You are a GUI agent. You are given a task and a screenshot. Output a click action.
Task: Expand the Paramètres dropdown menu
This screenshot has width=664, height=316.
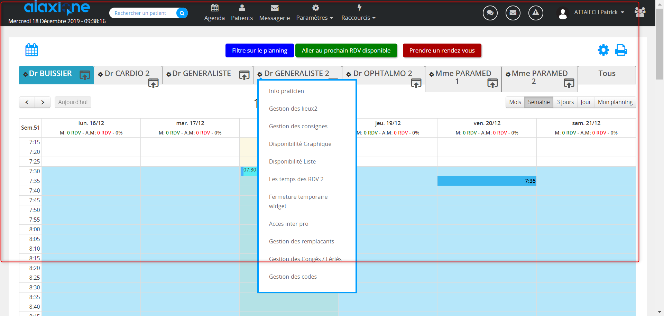[314, 18]
